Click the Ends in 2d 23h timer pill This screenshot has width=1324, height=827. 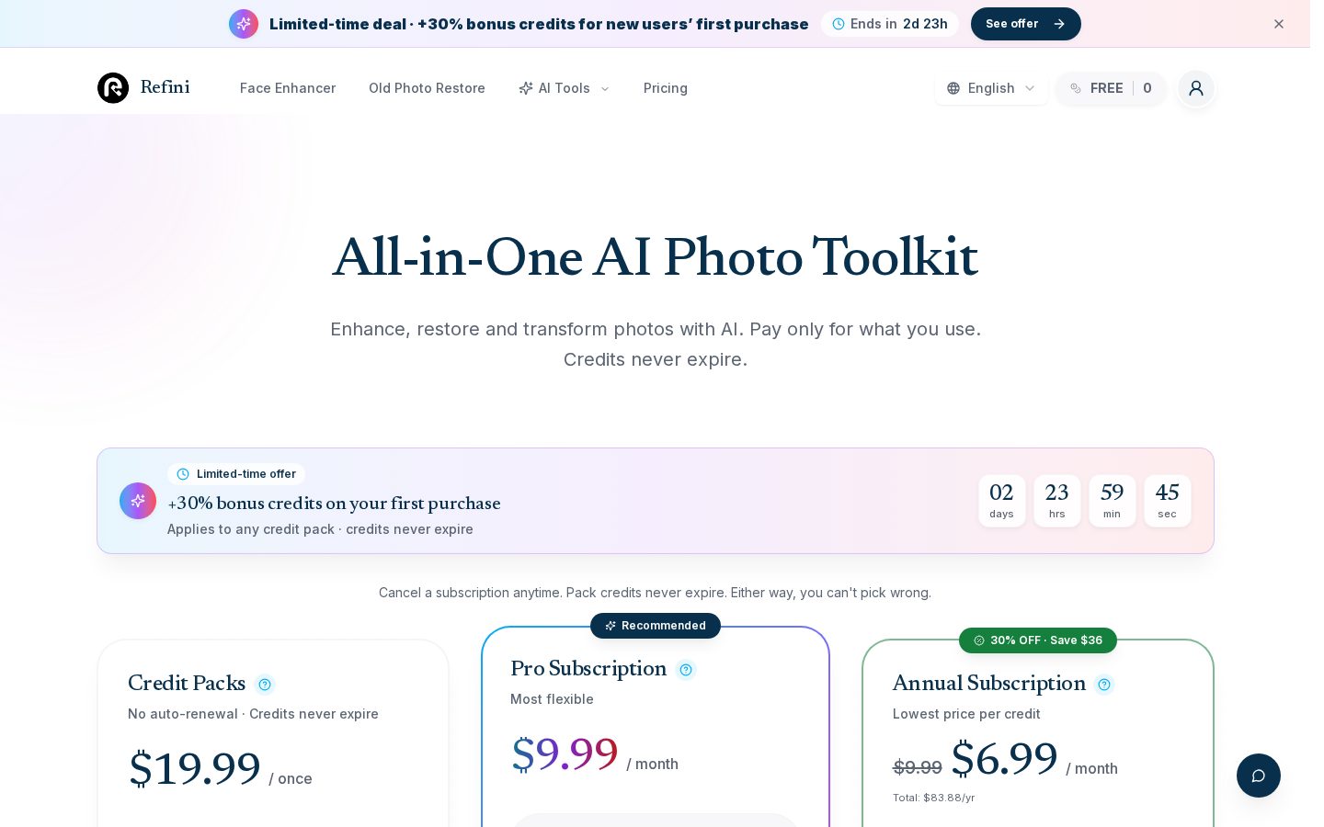pyautogui.click(x=890, y=24)
